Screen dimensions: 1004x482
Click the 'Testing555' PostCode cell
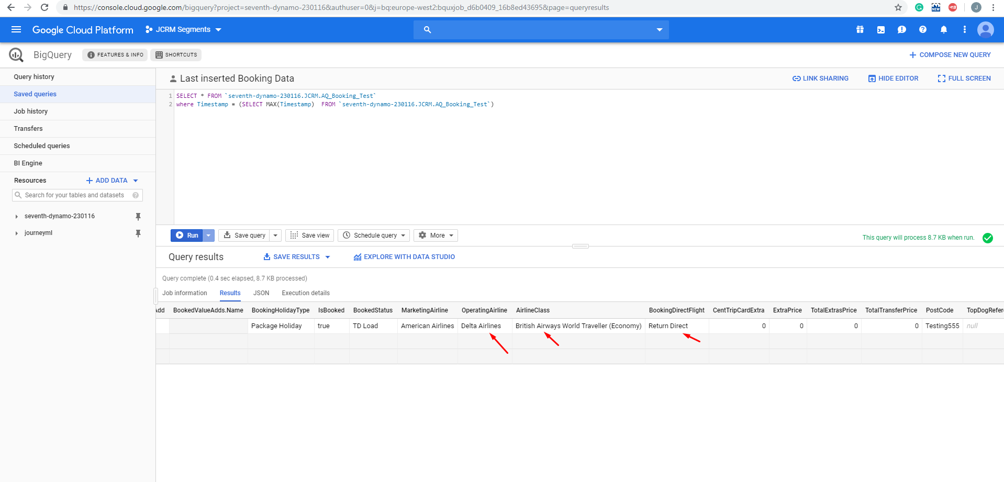point(942,326)
